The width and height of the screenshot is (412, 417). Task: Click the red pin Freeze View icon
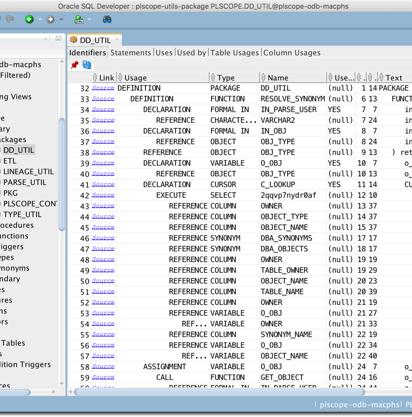[x=75, y=65]
